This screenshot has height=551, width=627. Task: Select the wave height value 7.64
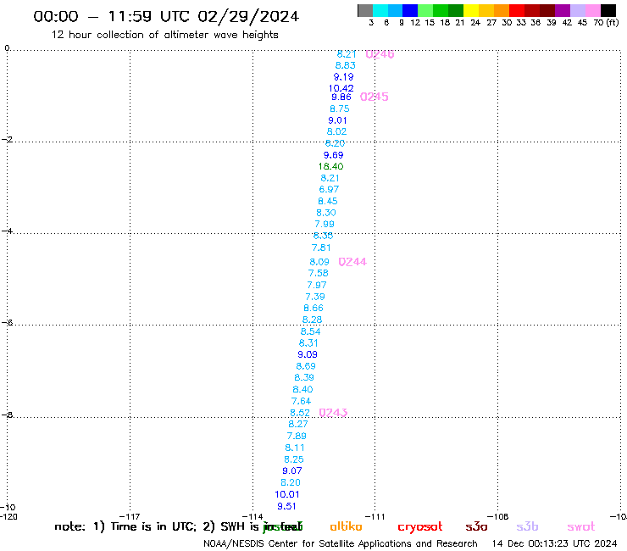[301, 401]
